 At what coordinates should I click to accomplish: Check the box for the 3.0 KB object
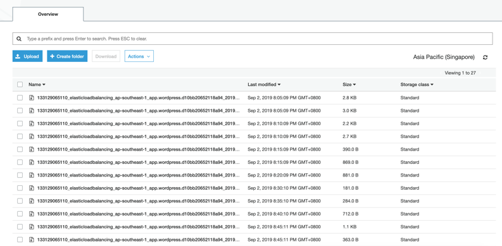click(20, 111)
